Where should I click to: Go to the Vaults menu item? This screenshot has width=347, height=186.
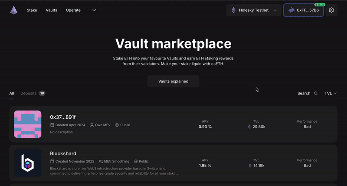tap(51, 10)
